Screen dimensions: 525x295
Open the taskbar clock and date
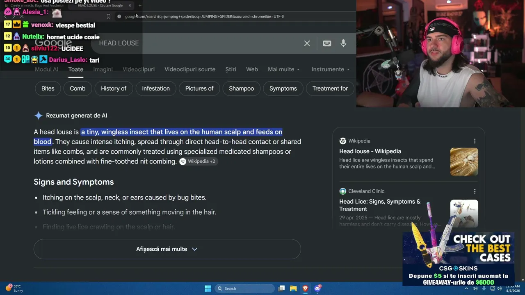(x=512, y=288)
